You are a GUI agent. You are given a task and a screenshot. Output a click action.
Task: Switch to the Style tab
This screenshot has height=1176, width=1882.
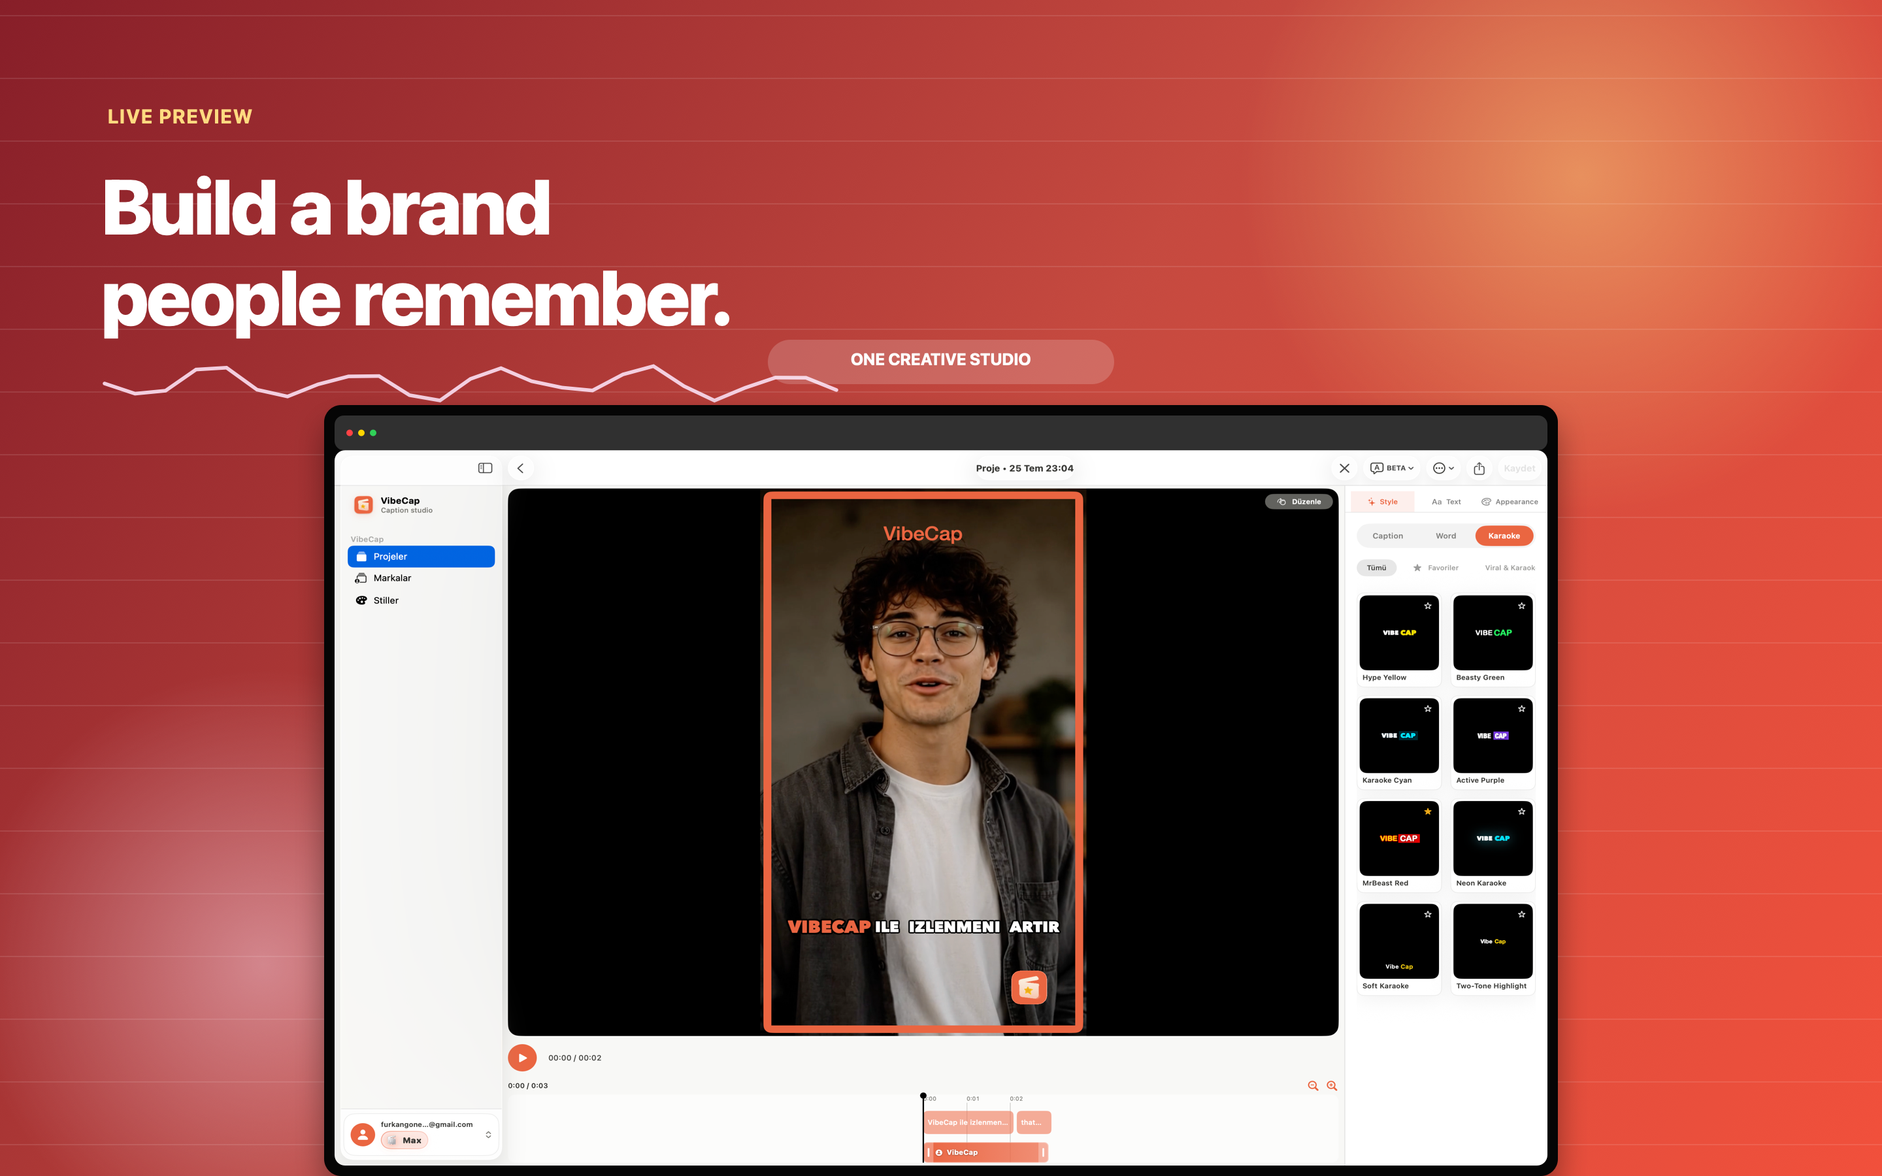[x=1383, y=502]
